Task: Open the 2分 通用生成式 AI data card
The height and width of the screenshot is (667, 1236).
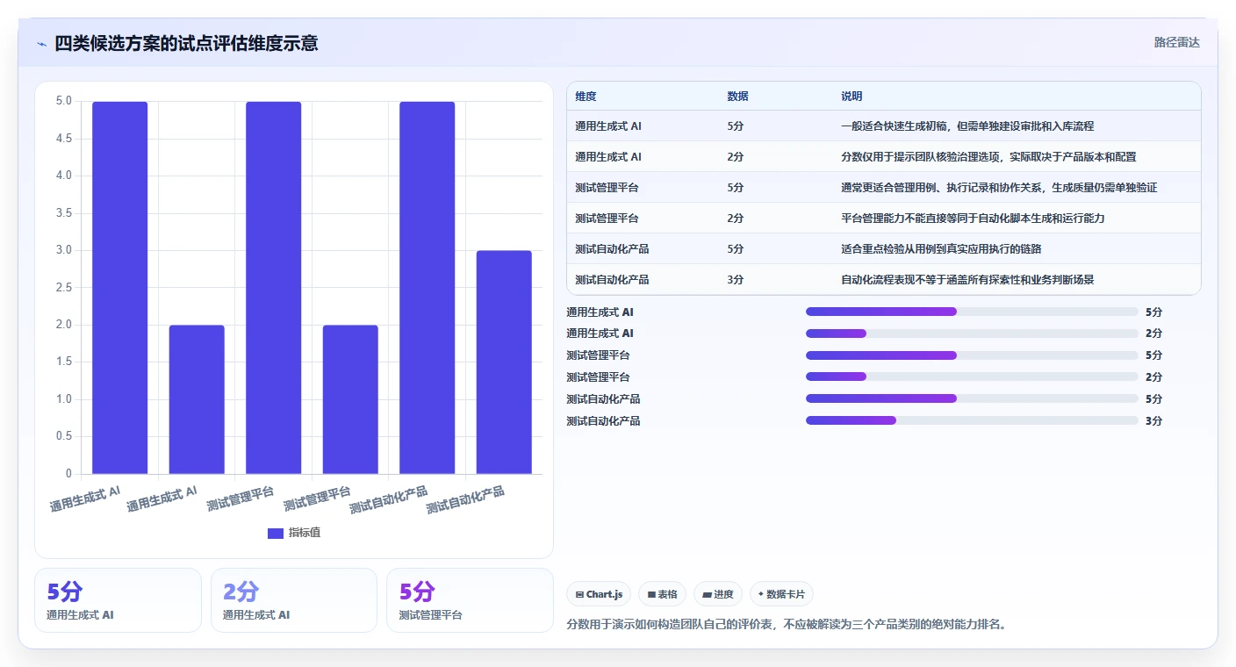Action: pos(294,600)
